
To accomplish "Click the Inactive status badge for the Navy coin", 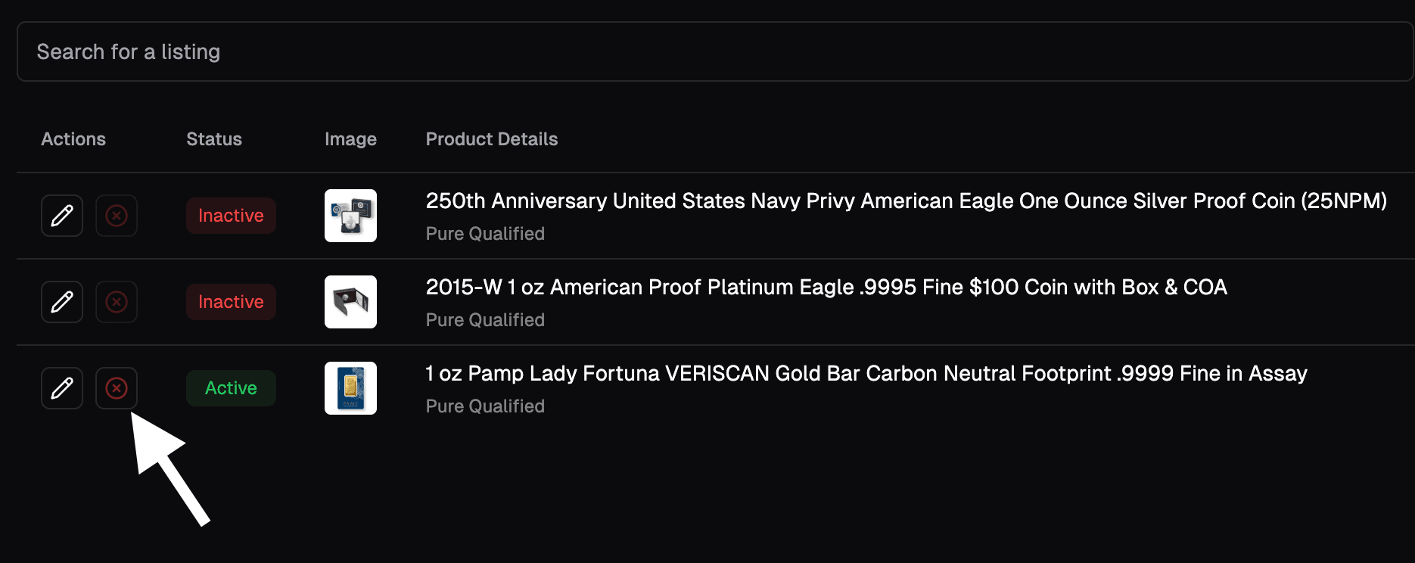I will (231, 216).
